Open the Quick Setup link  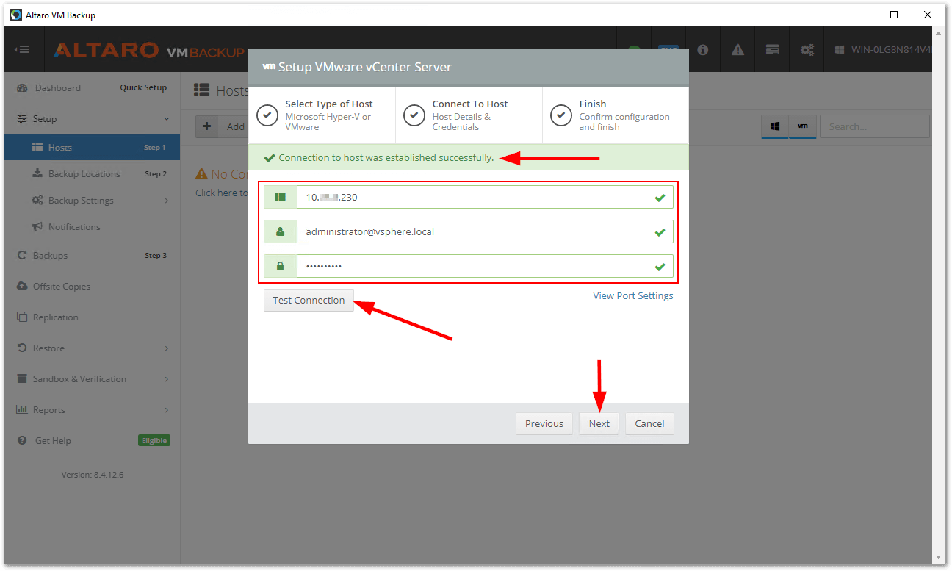pos(143,87)
